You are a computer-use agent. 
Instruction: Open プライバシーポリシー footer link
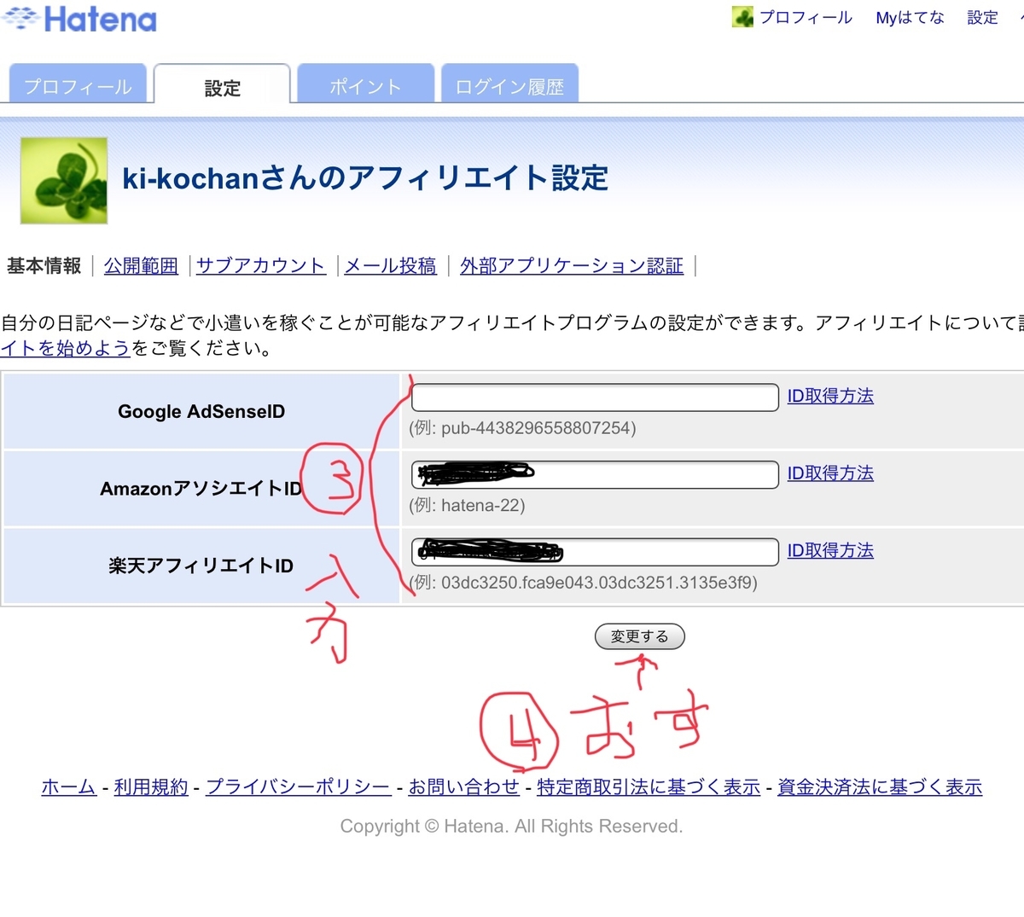click(299, 787)
